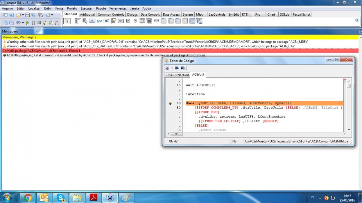Screen dimensions: 362x203
Task: Pick the TScrollBar component icon
Action: [157, 21]
